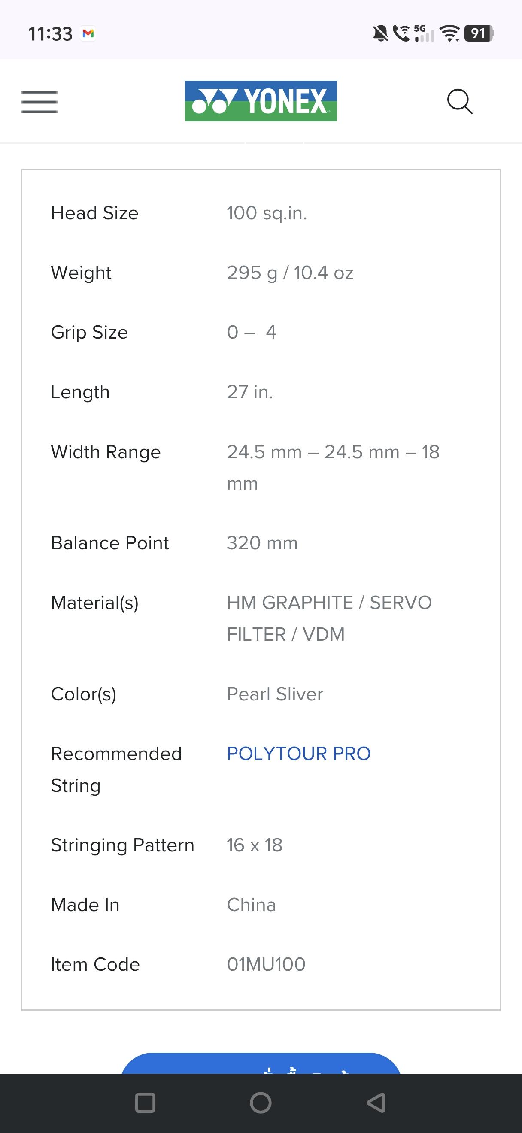Tap the Gmail notification icon
This screenshot has width=522, height=1133.
(x=88, y=33)
